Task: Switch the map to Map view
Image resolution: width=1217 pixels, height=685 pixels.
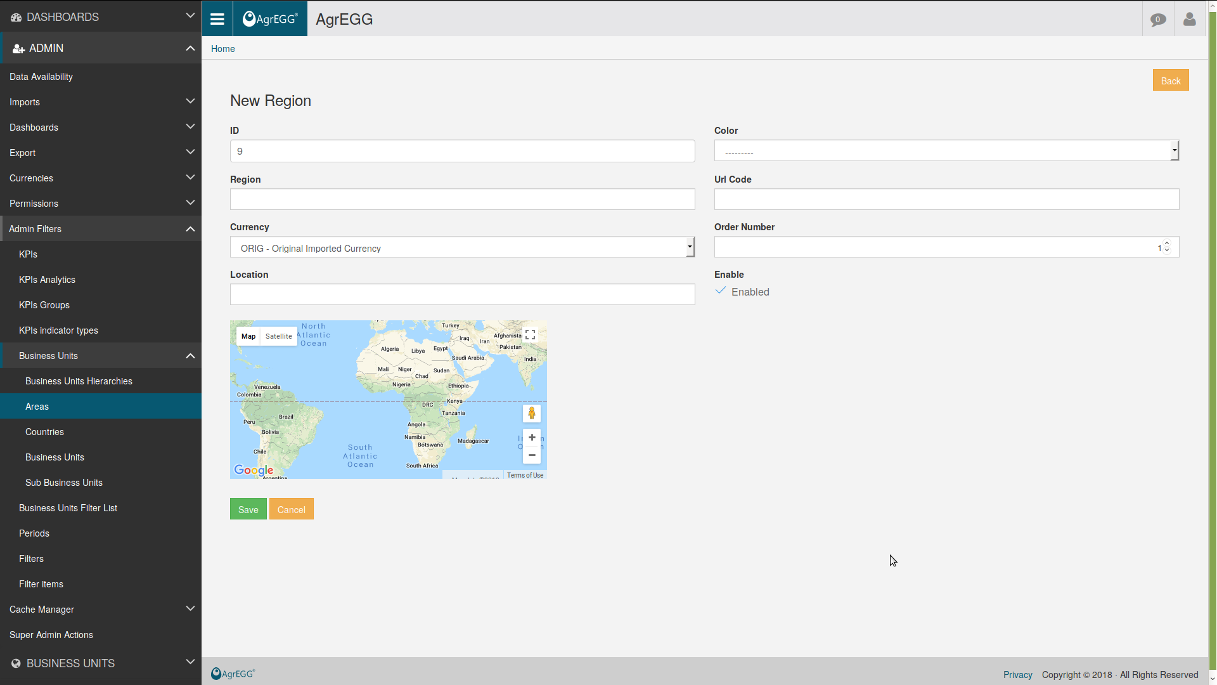Action: [248, 336]
